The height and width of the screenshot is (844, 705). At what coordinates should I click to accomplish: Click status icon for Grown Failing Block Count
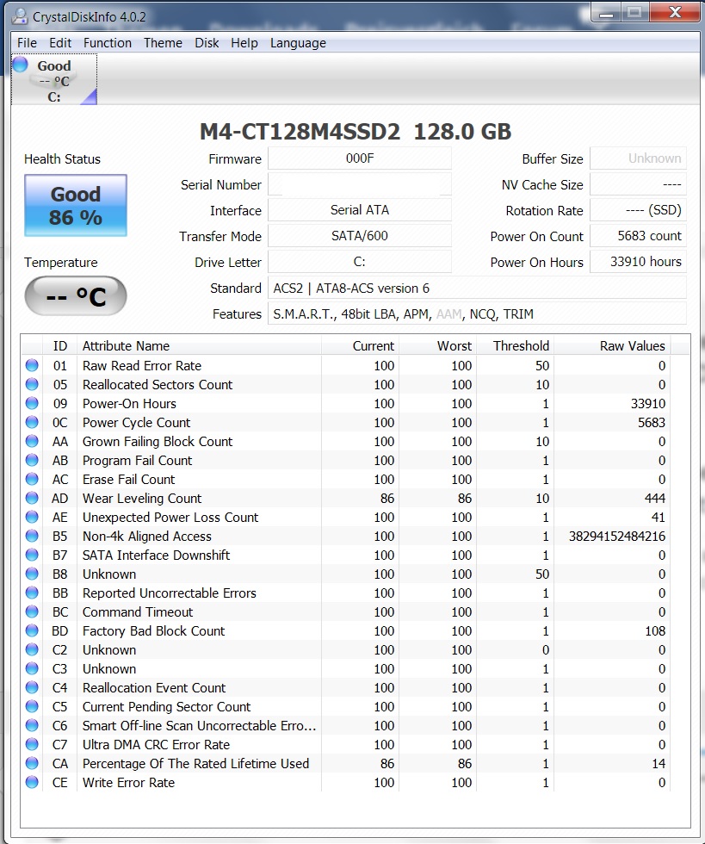(x=33, y=441)
